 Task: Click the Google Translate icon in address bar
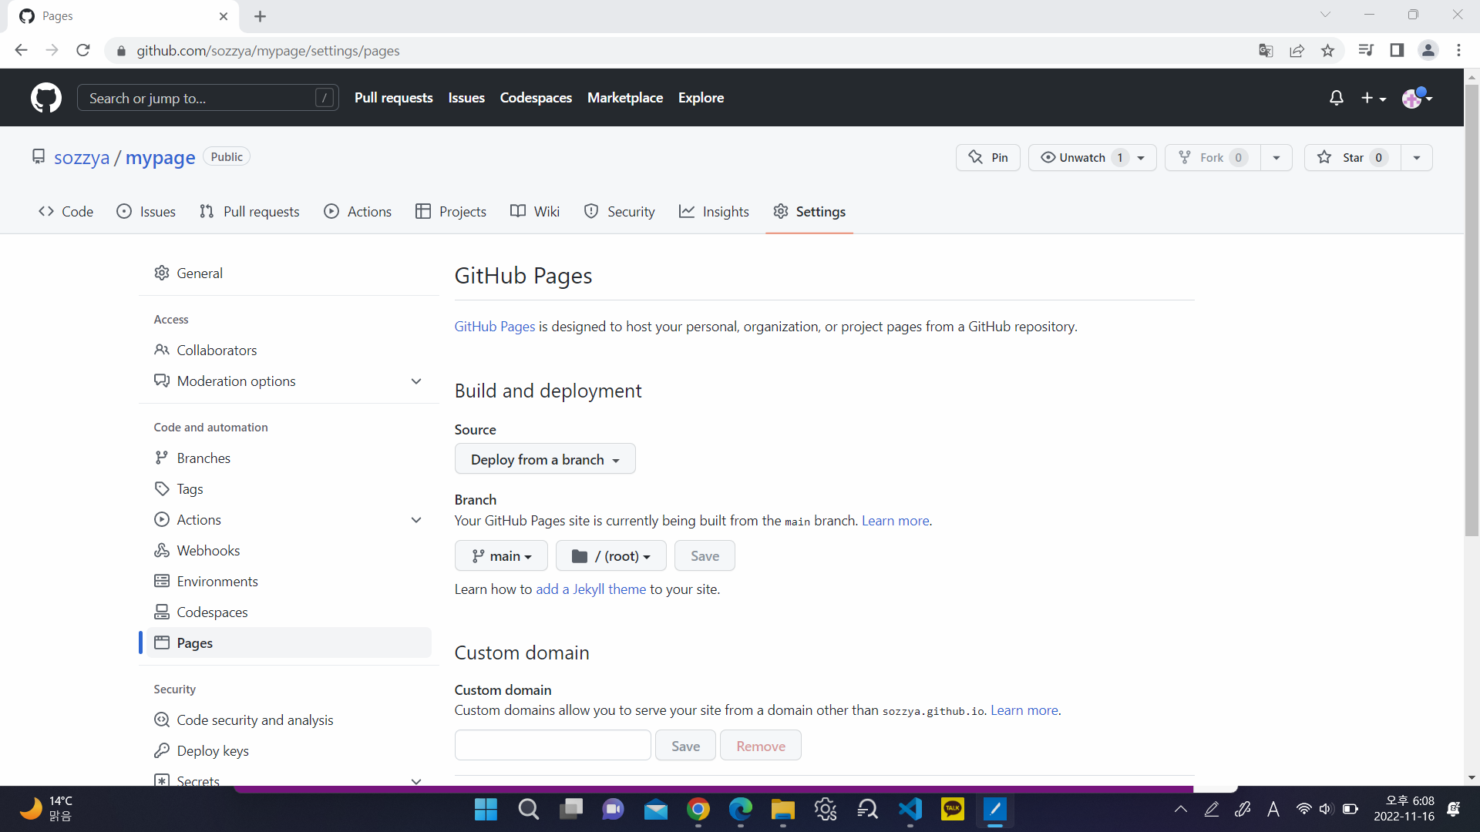(1266, 51)
